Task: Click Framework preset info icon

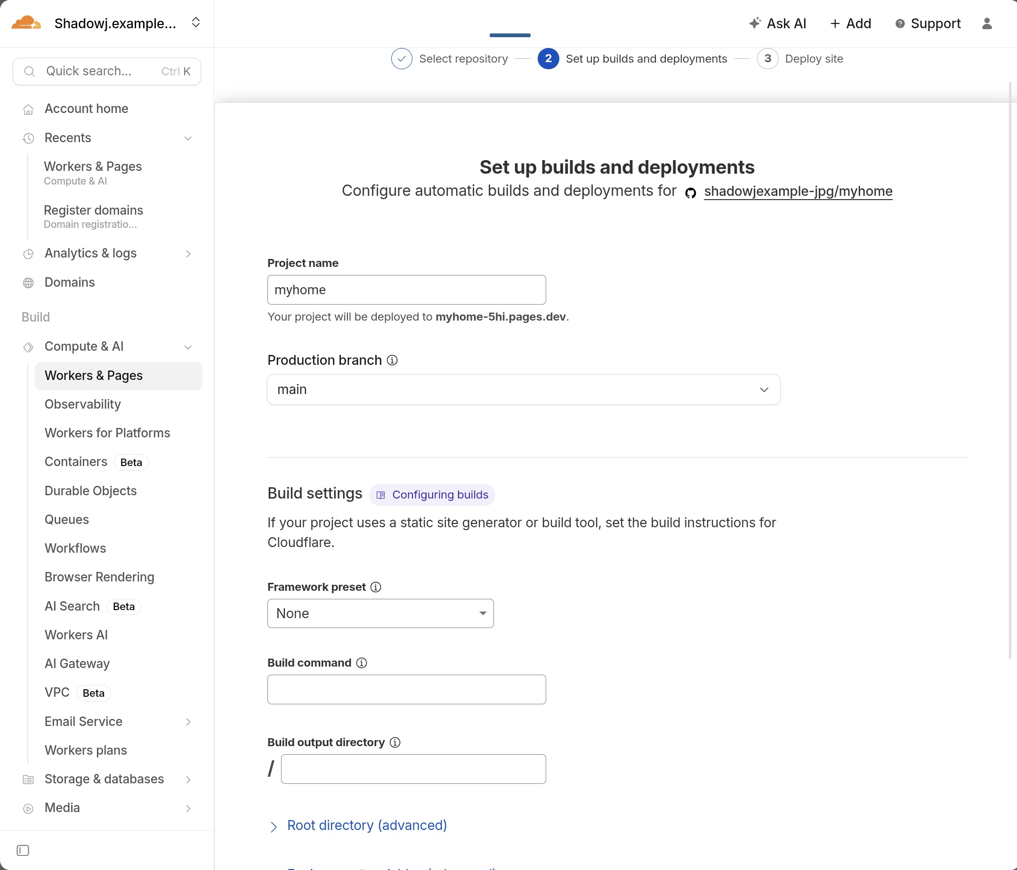Action: (375, 587)
